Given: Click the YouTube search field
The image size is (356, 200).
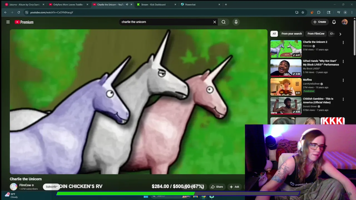Looking at the screenshot, I should pos(166,22).
